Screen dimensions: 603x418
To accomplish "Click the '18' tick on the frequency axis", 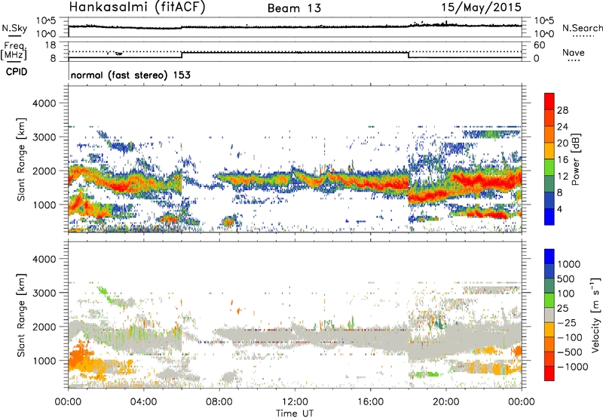I will (x=51, y=45).
